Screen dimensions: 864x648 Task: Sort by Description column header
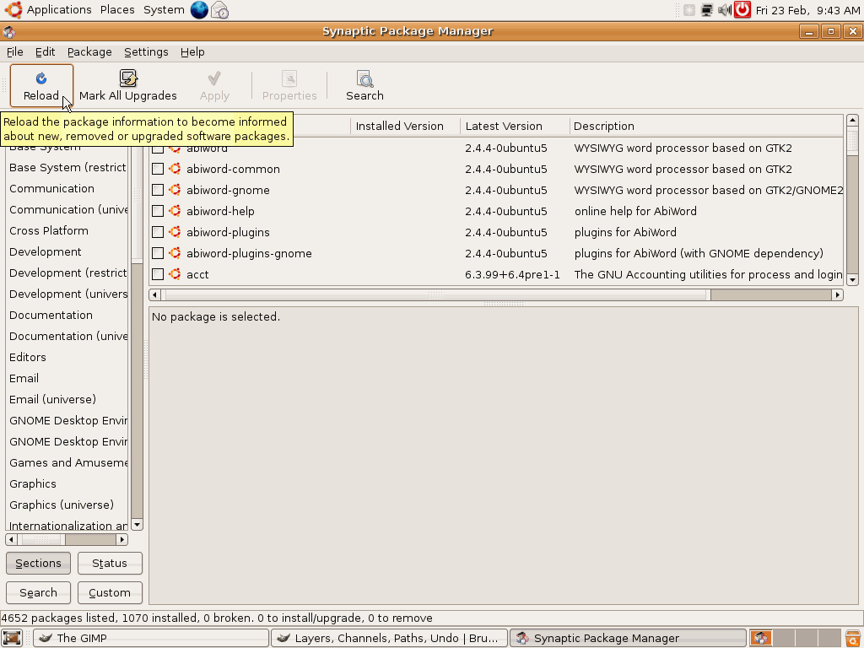tap(706, 127)
